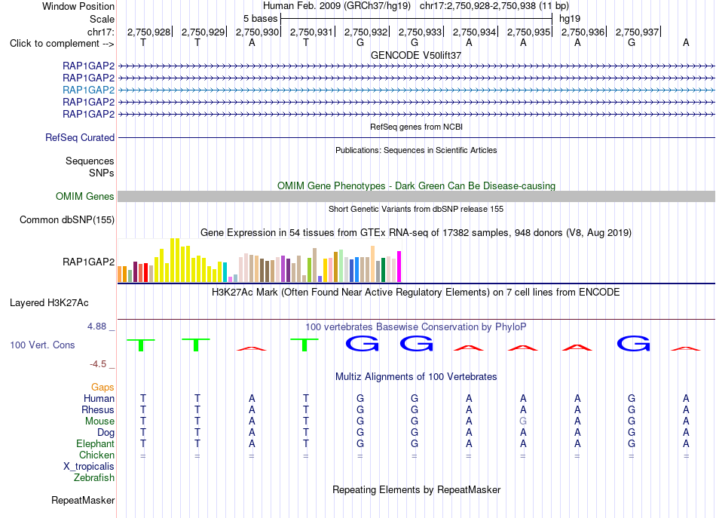Image resolution: width=716 pixels, height=518 pixels.
Task: Click the '5 bases' scale label
Action: tap(260, 19)
